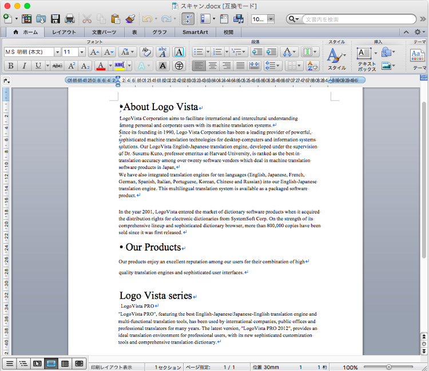Adjust the zoom slider in status bar
The image size is (429, 371).
(388, 367)
